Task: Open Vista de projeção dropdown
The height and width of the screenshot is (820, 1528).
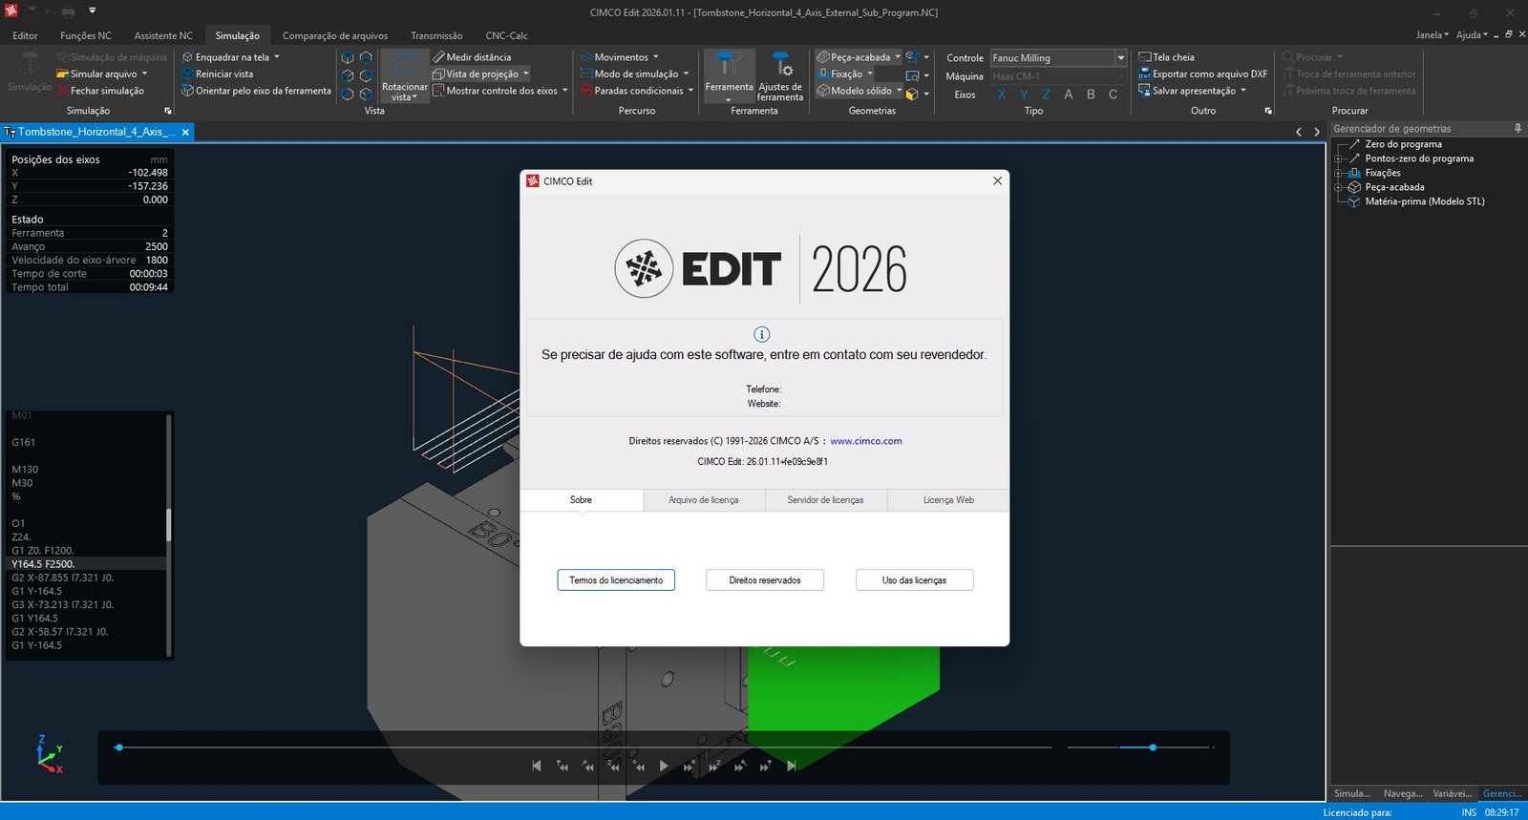Action: pos(525,74)
